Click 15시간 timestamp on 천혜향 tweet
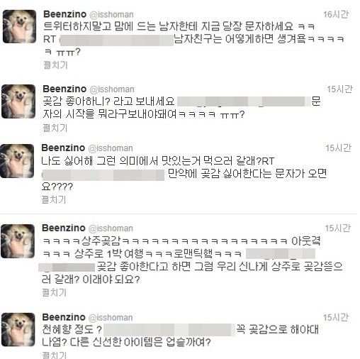This screenshot has width=360, height=359. pyautogui.click(x=336, y=317)
